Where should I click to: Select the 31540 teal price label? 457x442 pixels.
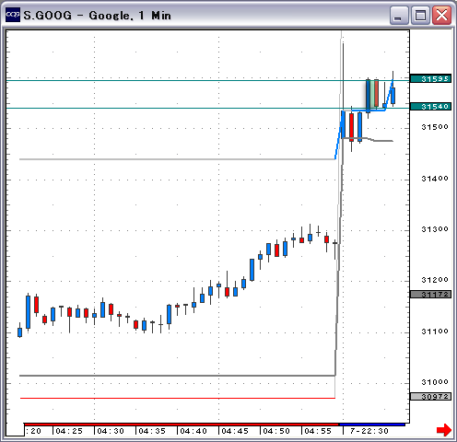[430, 107]
